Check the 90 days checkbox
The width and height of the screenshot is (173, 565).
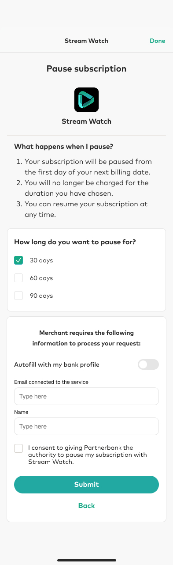click(x=18, y=296)
